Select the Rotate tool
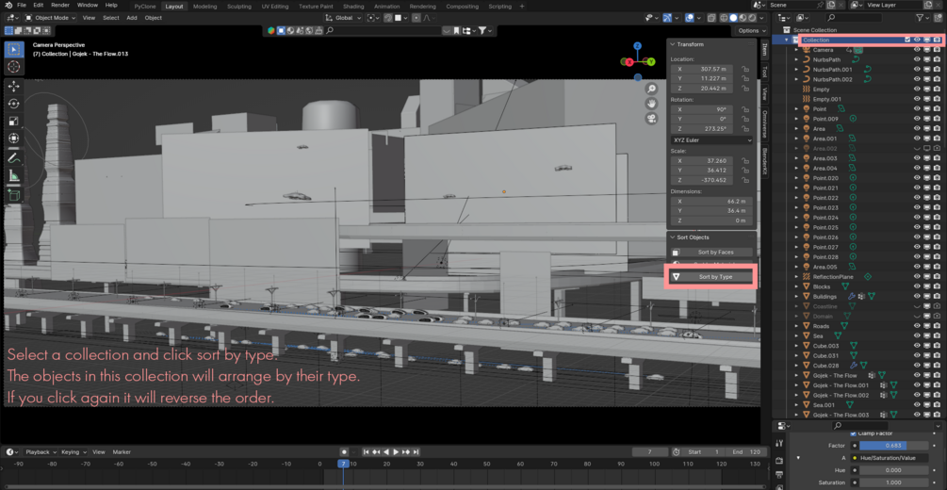 click(14, 104)
